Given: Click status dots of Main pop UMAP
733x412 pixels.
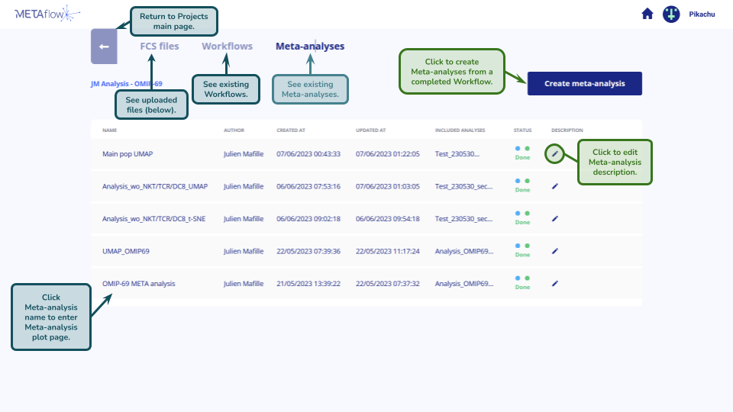Looking at the screenshot, I should tap(522, 149).
